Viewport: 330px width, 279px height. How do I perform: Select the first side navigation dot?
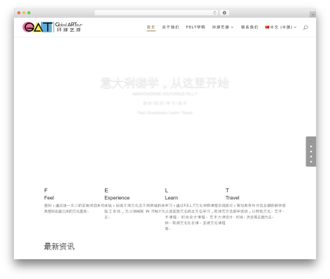pyautogui.click(x=311, y=141)
